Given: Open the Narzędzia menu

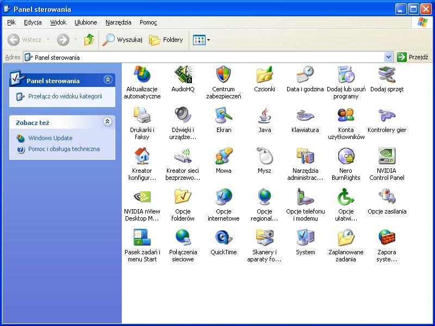Looking at the screenshot, I should [118, 22].
